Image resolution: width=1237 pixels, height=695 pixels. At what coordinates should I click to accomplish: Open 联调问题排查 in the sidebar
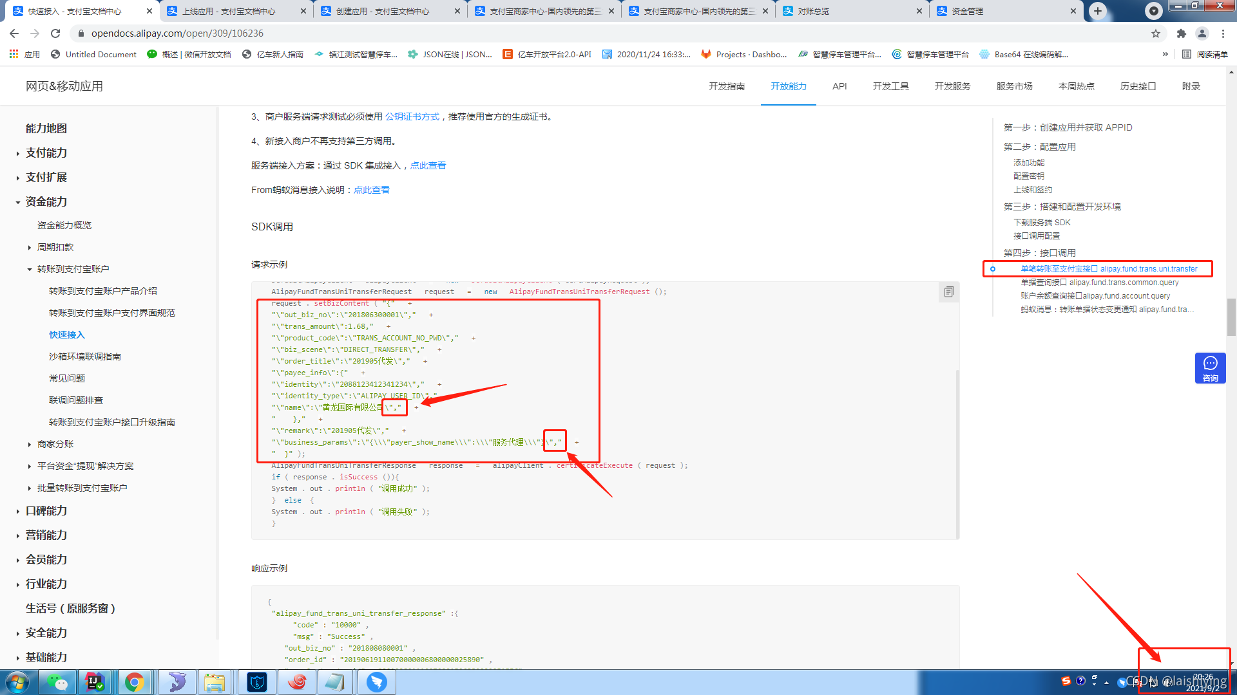(76, 400)
